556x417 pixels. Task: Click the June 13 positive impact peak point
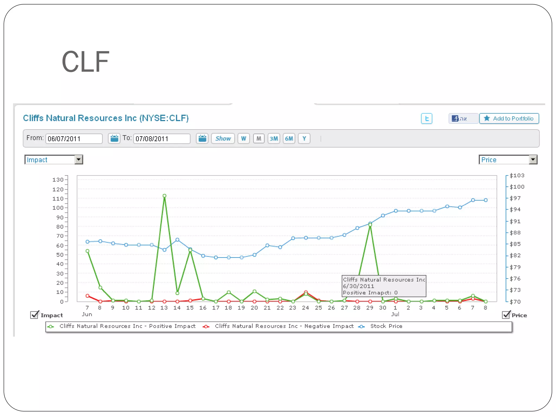click(165, 196)
